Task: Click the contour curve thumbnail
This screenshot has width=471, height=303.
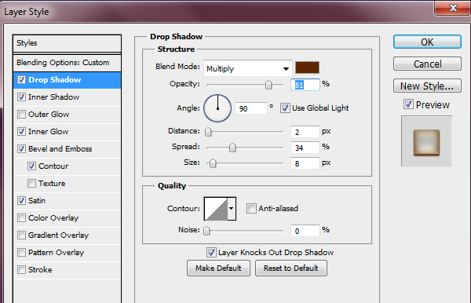Action: (x=216, y=209)
